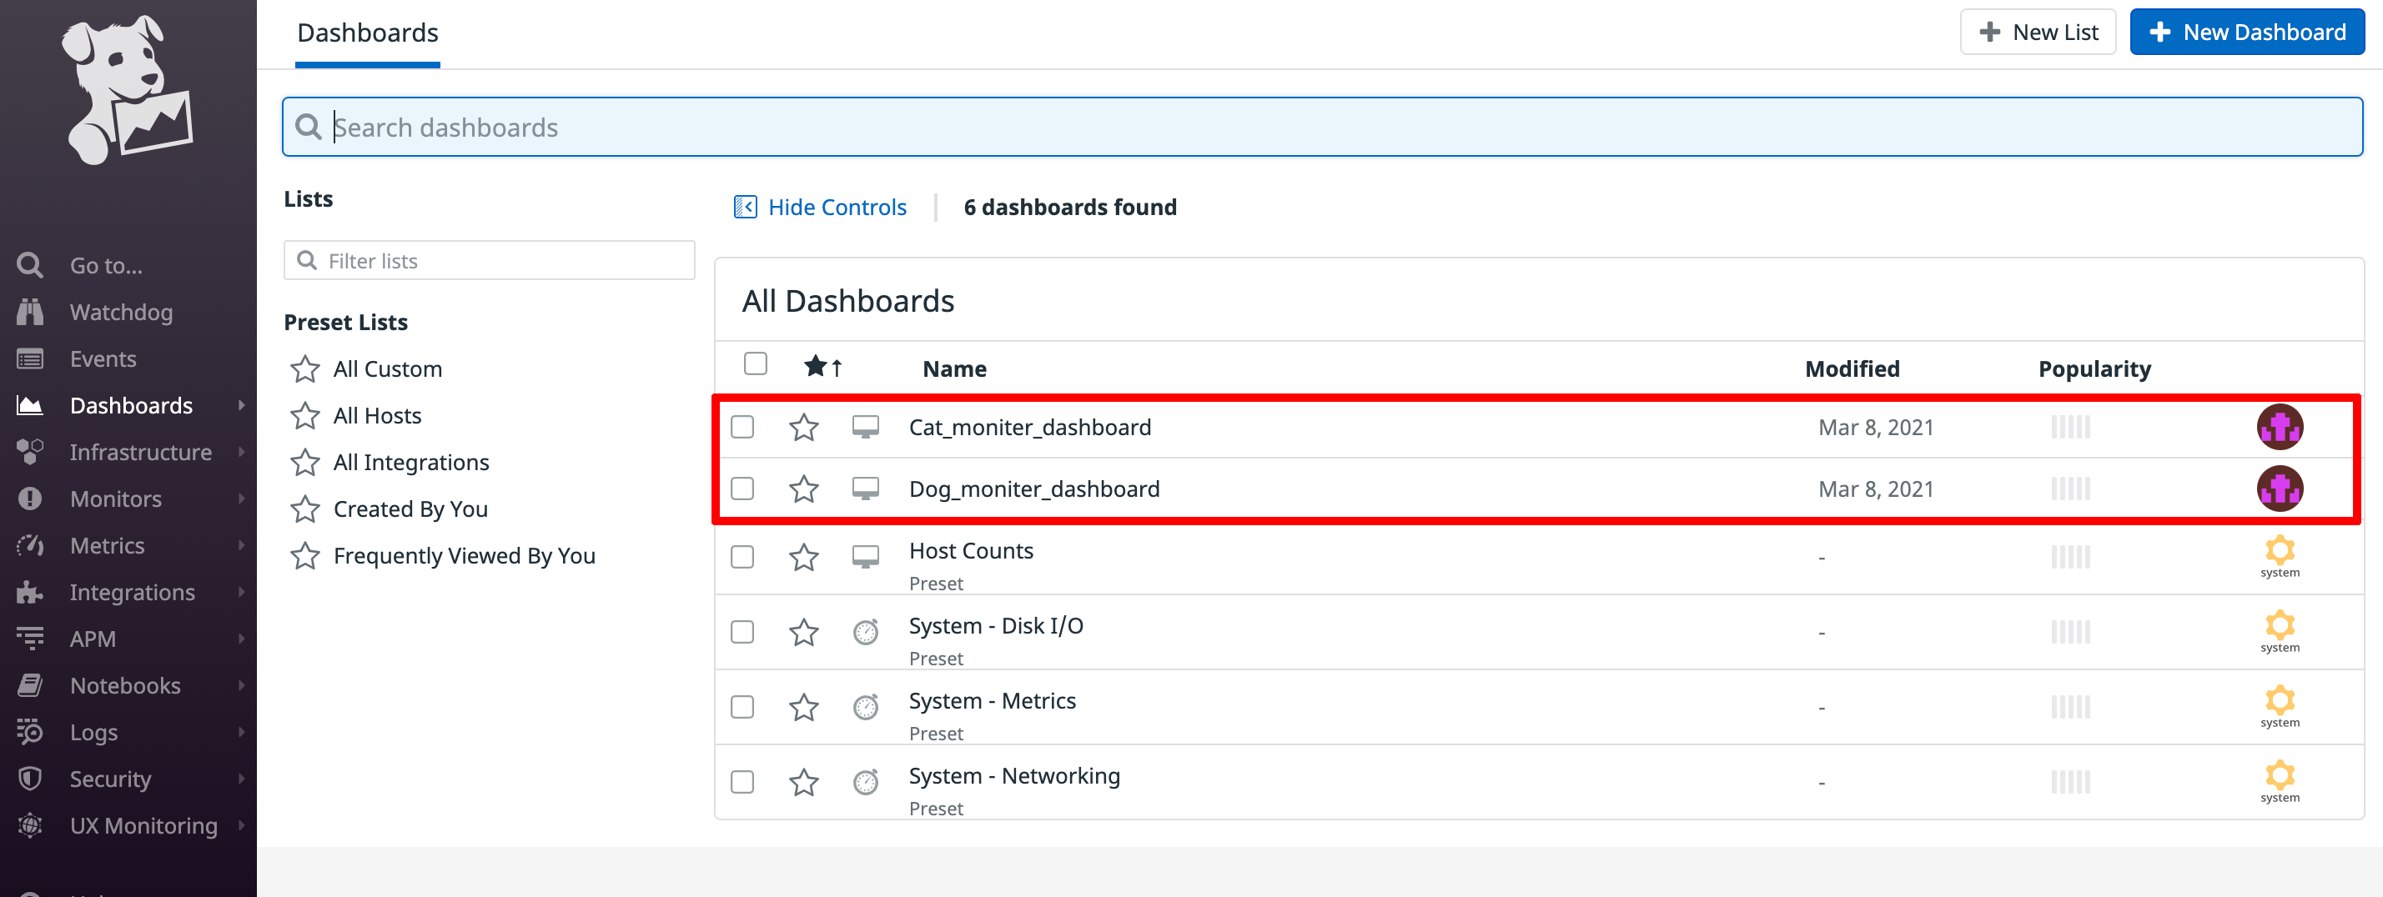Favorite Dog_moniter_dashboard using its star
2383x897 pixels.
tap(803, 489)
